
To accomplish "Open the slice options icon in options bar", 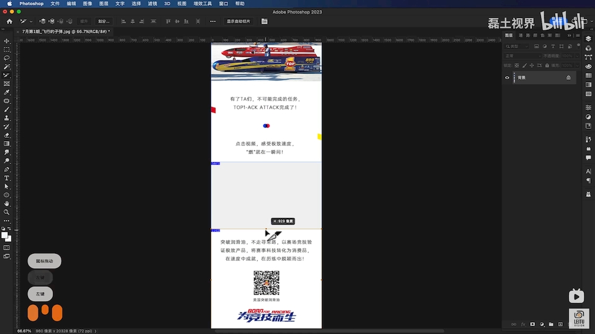I will click(x=265, y=21).
